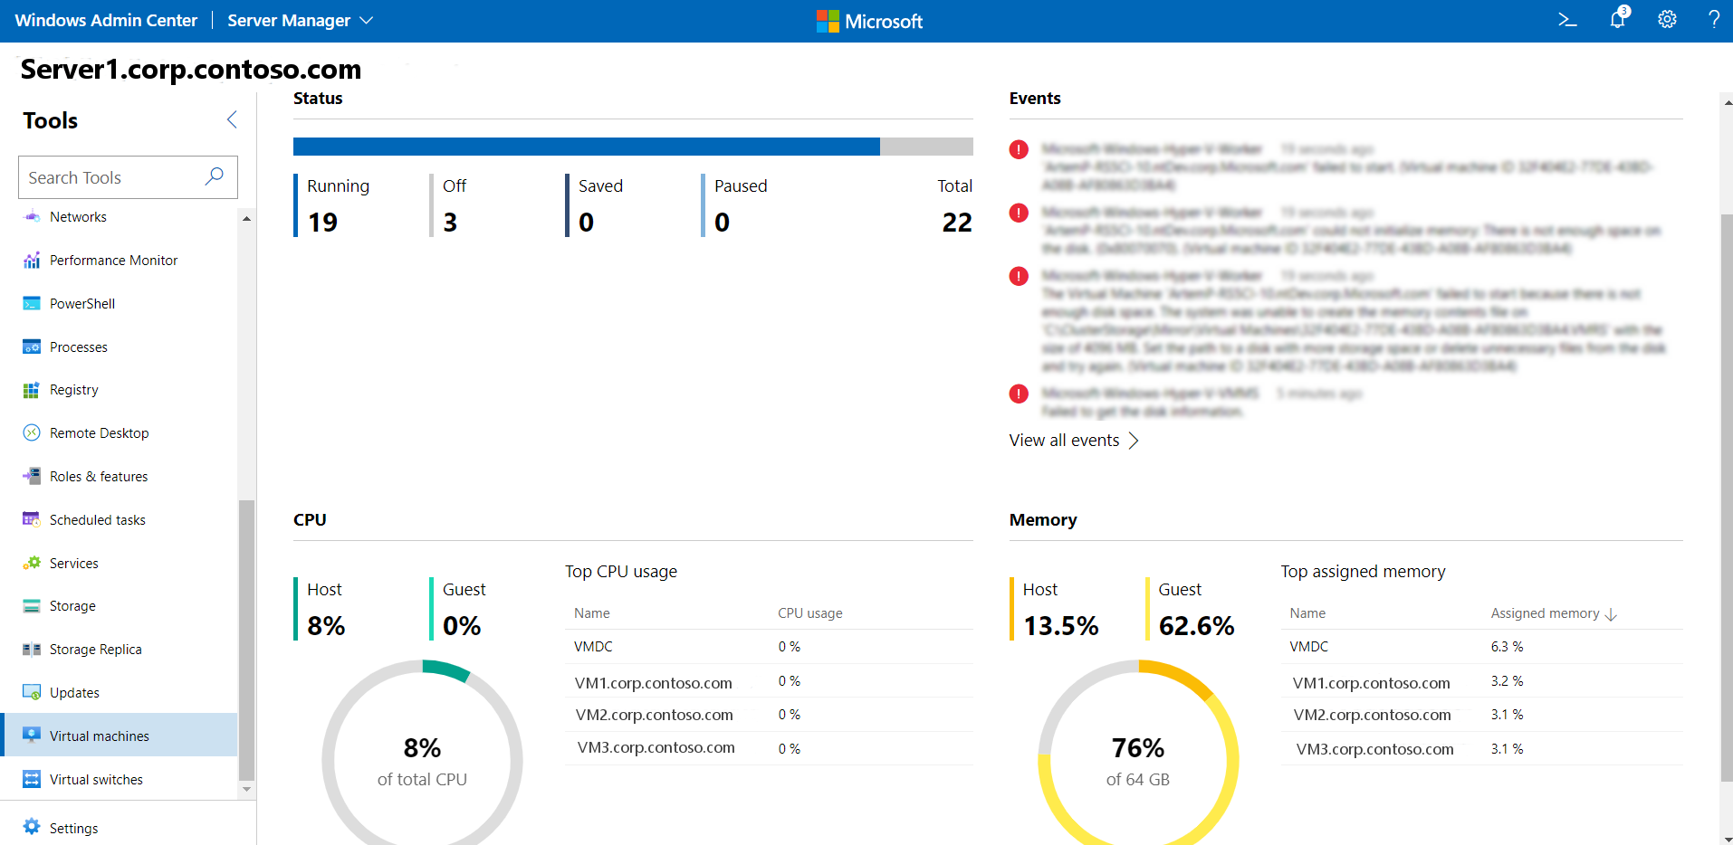Screen dimensions: 1733x845
Task: Click the search magnifier icon in Tools
Action: (x=215, y=176)
